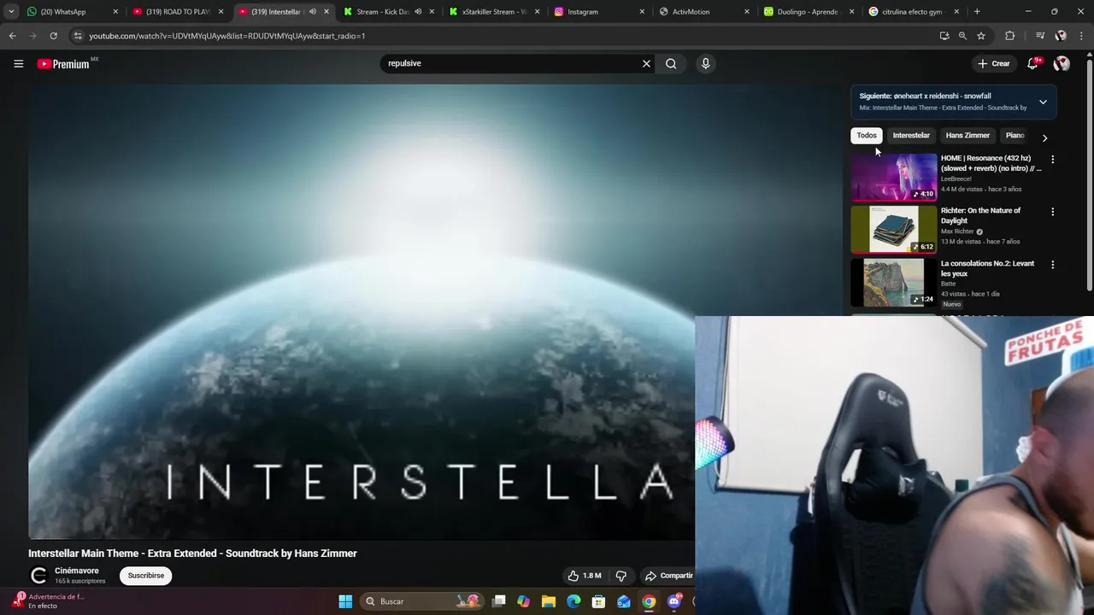
Task: Switch to the ActivMotion browser tab
Action: pos(704,12)
